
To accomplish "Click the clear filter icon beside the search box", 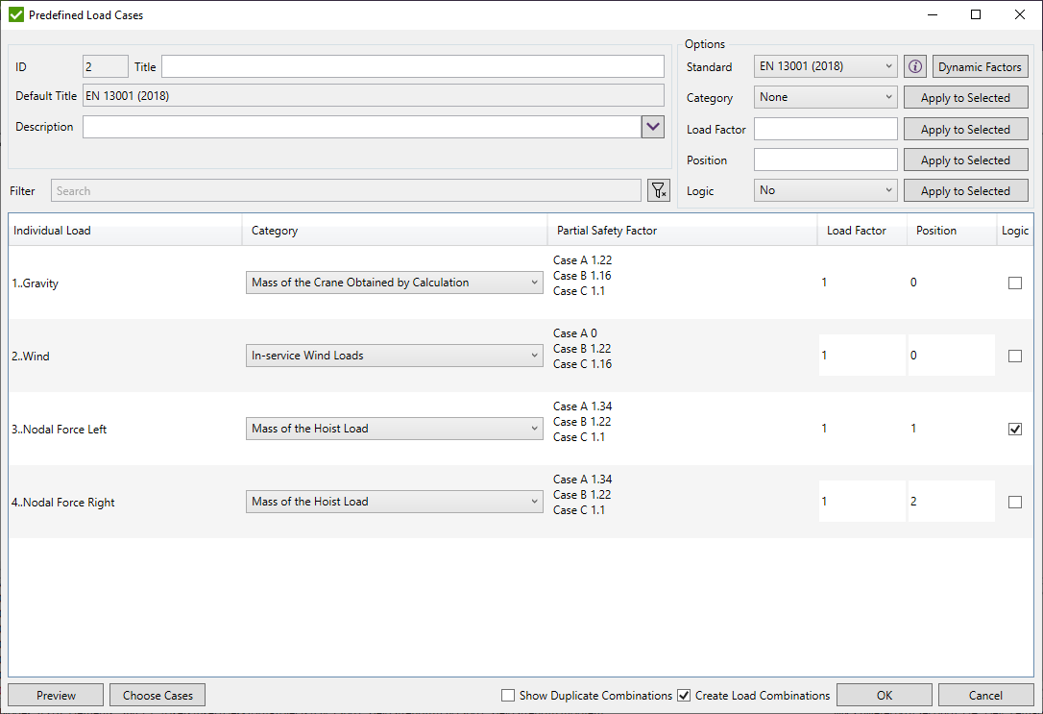I will coord(659,190).
